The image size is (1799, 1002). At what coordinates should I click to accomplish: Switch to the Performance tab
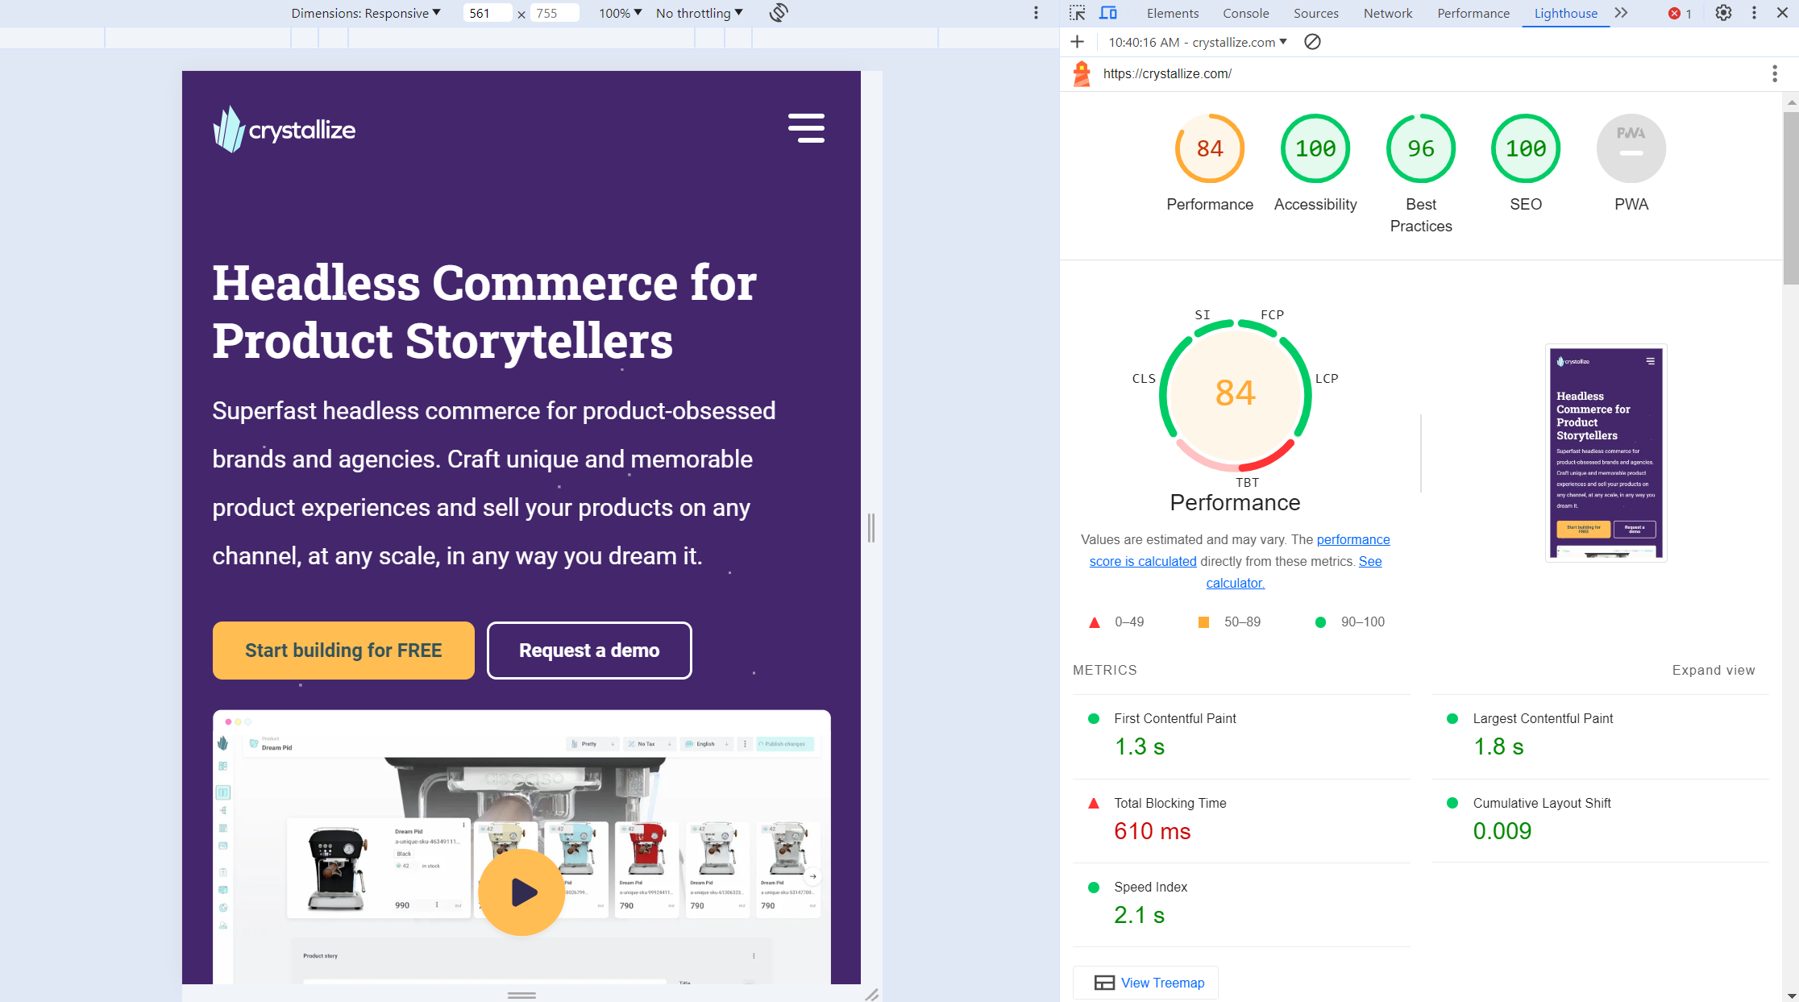tap(1473, 13)
